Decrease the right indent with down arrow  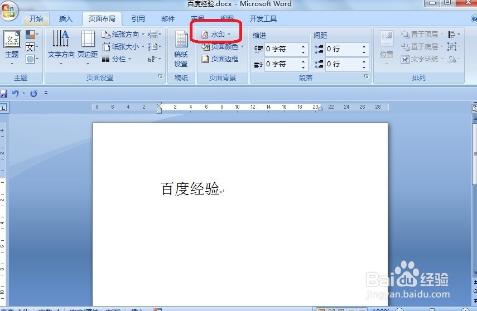(x=303, y=67)
